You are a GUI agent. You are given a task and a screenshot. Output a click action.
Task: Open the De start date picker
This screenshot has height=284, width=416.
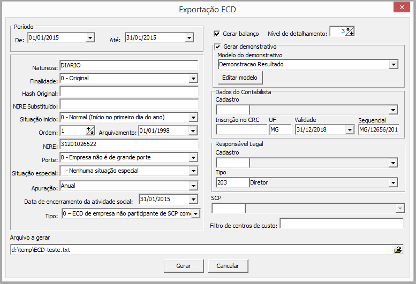(90, 38)
